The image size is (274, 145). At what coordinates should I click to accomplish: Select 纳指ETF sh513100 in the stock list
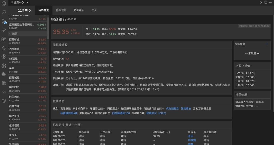(x=27, y=89)
